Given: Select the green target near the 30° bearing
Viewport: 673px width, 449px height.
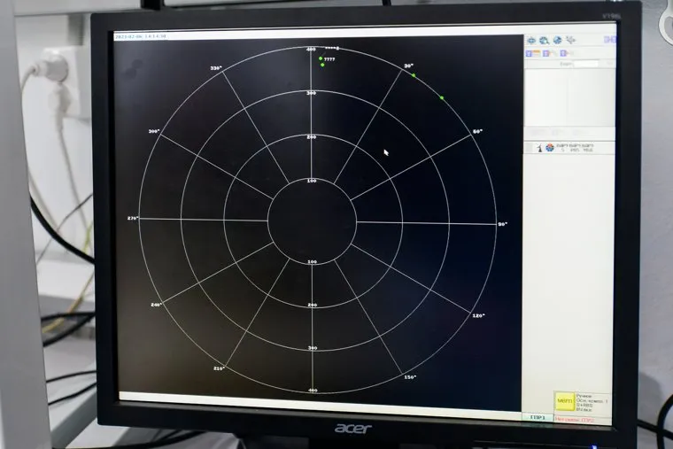Looking at the screenshot, I should click(414, 75).
